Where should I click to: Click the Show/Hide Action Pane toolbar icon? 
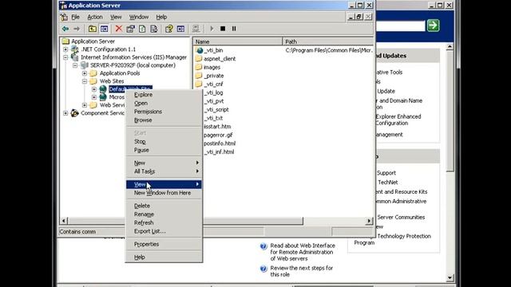click(x=180, y=29)
